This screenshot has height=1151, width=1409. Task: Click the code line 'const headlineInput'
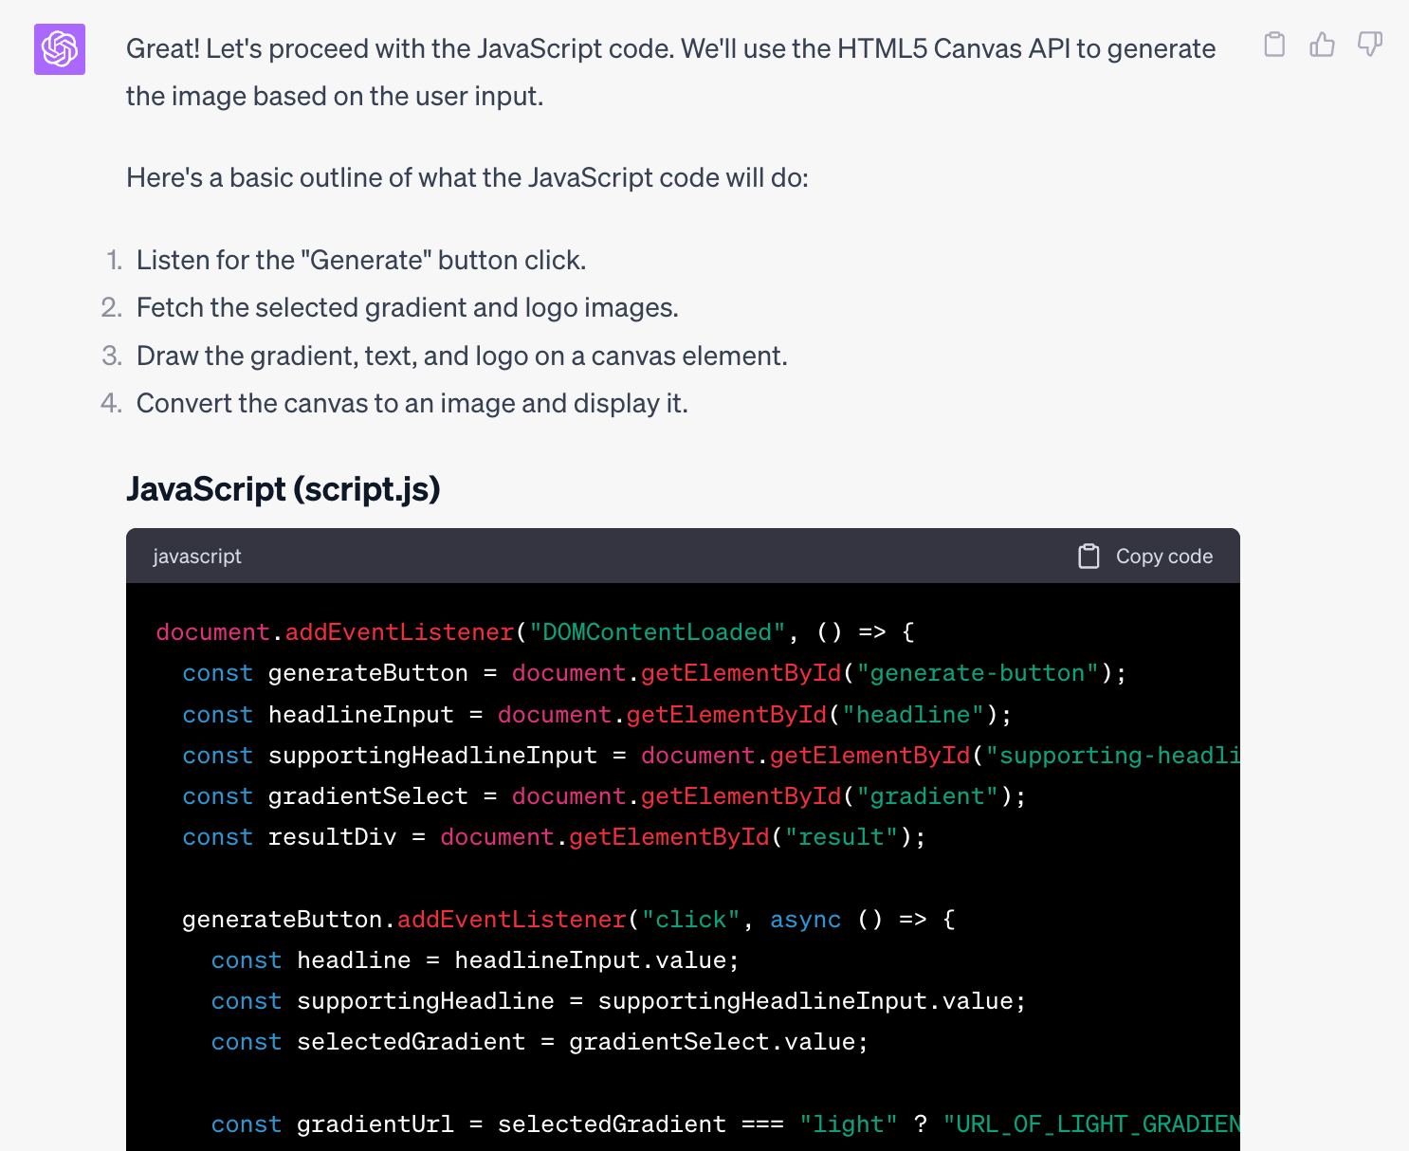[597, 714]
